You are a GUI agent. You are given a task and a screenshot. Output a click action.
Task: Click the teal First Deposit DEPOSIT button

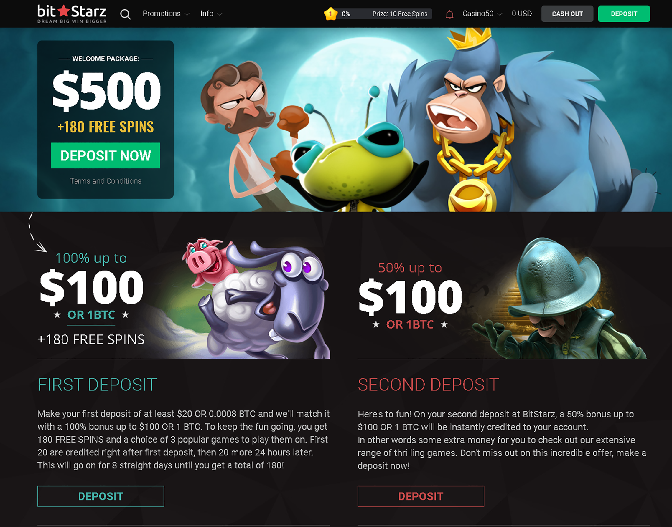click(x=101, y=496)
